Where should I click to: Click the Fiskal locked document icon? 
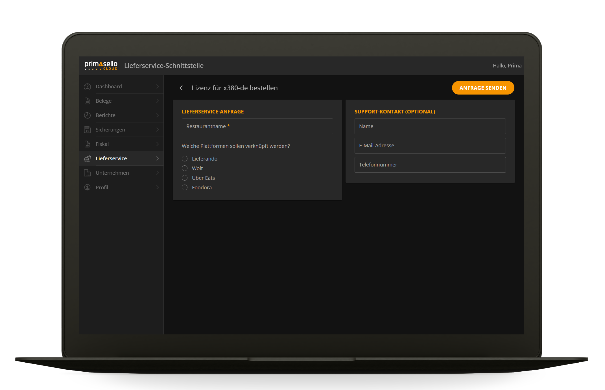(88, 144)
